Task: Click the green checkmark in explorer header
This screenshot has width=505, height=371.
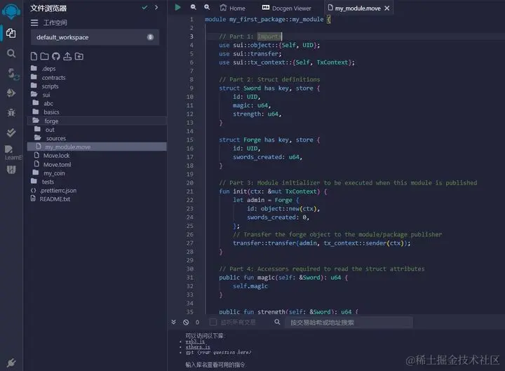Action: [144, 7]
